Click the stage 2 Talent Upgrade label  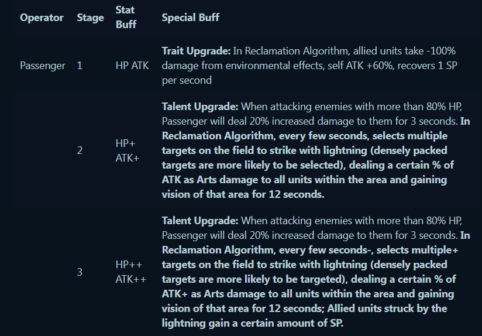click(x=200, y=107)
